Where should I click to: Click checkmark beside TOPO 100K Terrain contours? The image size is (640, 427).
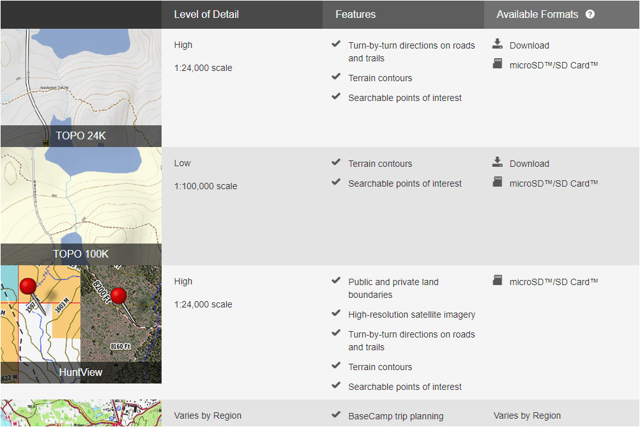(x=336, y=162)
